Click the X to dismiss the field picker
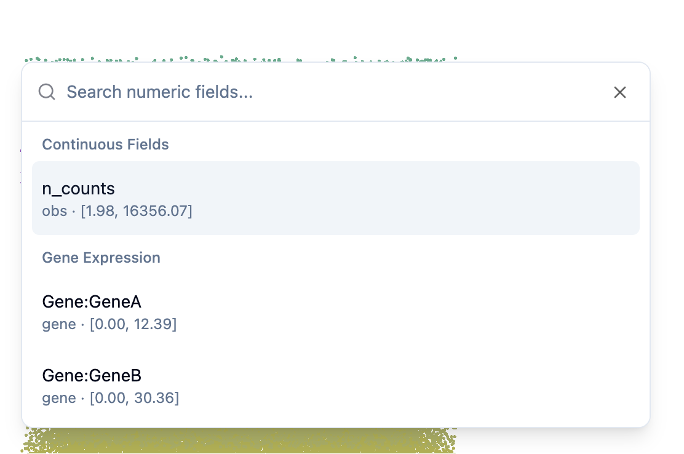Image resolution: width=684 pixels, height=454 pixels. [619, 92]
